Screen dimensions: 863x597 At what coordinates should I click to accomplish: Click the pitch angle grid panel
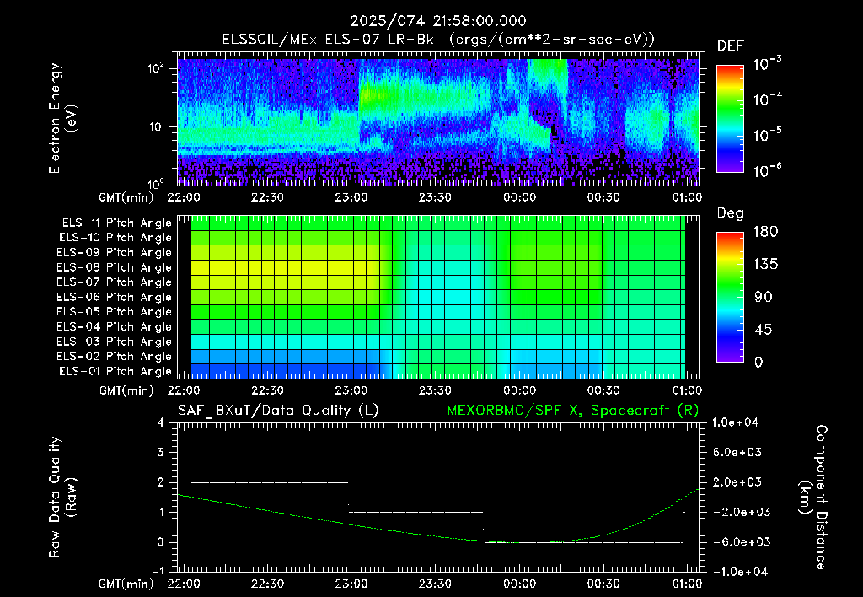438,297
